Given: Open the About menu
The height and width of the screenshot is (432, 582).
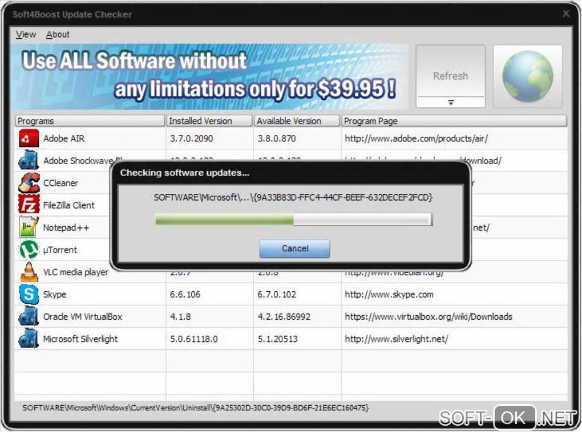Looking at the screenshot, I should [x=58, y=35].
